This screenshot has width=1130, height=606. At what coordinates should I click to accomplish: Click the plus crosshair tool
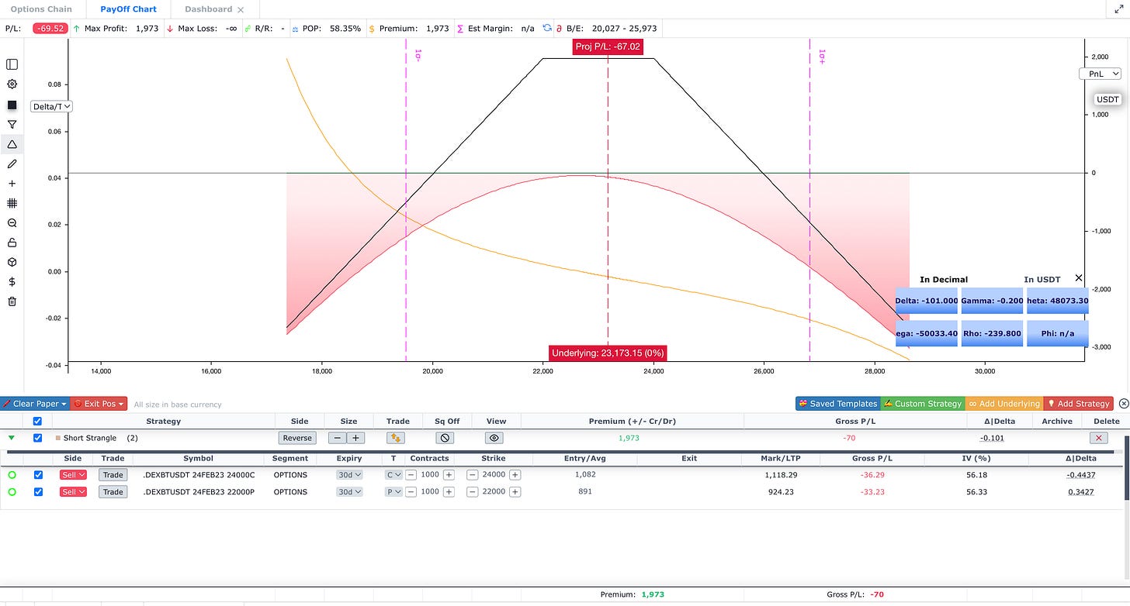click(12, 184)
